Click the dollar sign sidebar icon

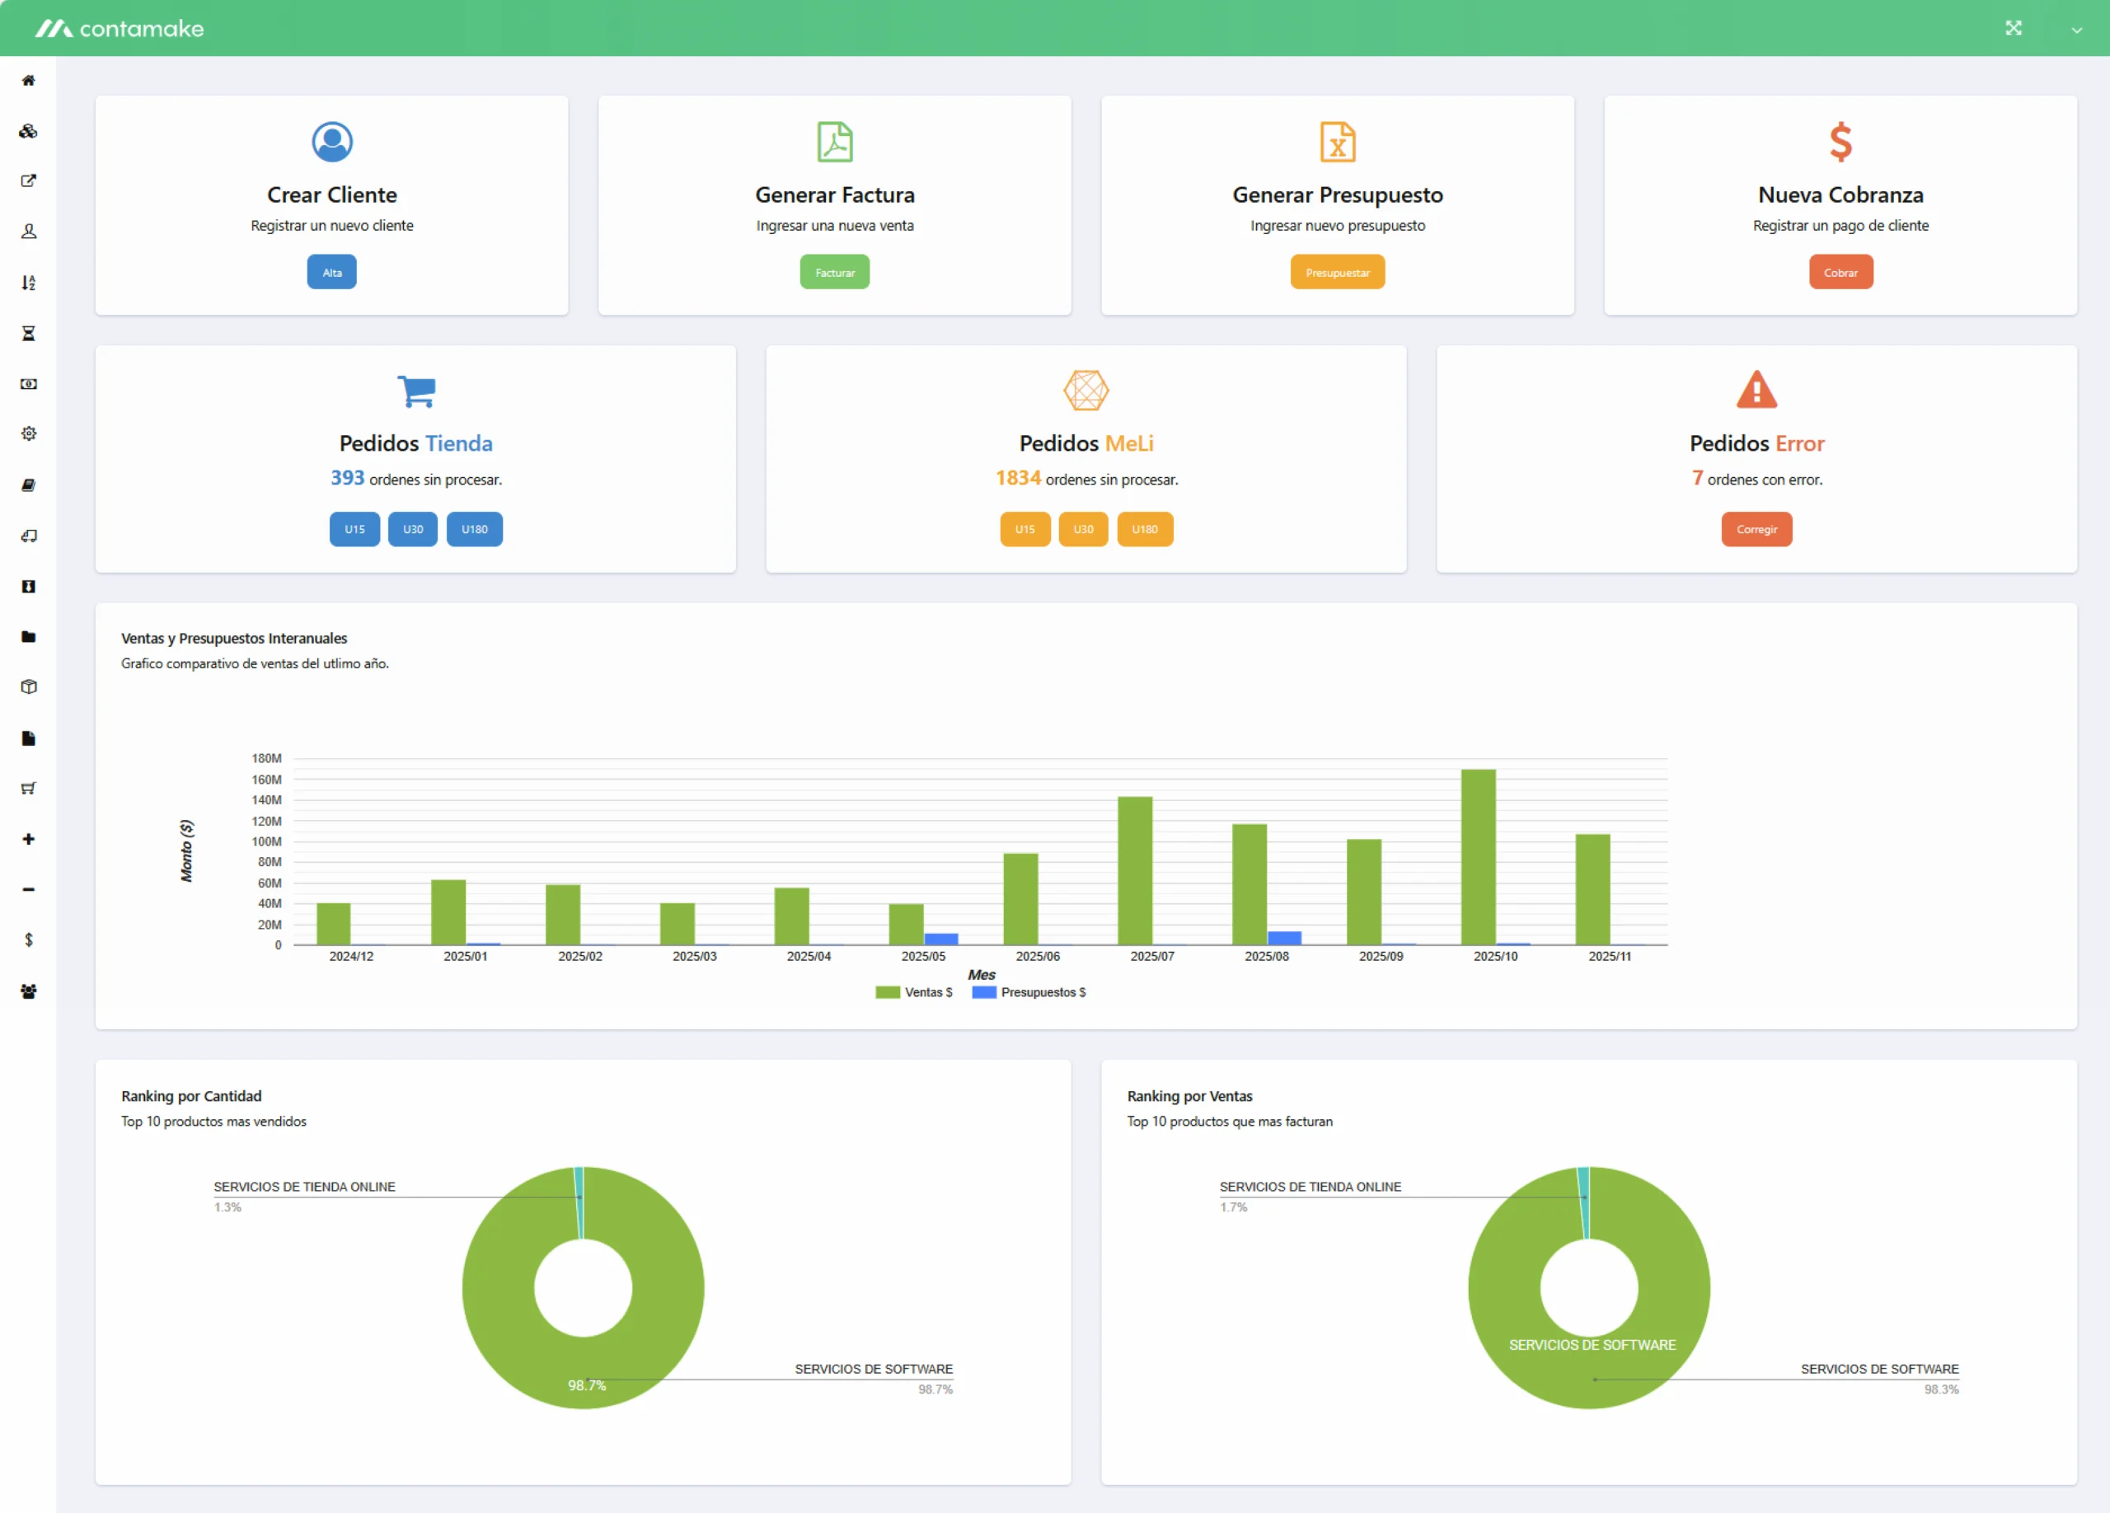[29, 940]
